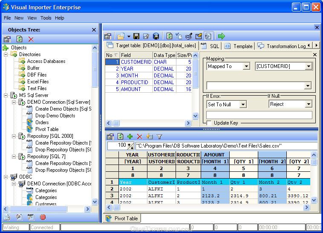Open the Mapped To dropdown

246,66
